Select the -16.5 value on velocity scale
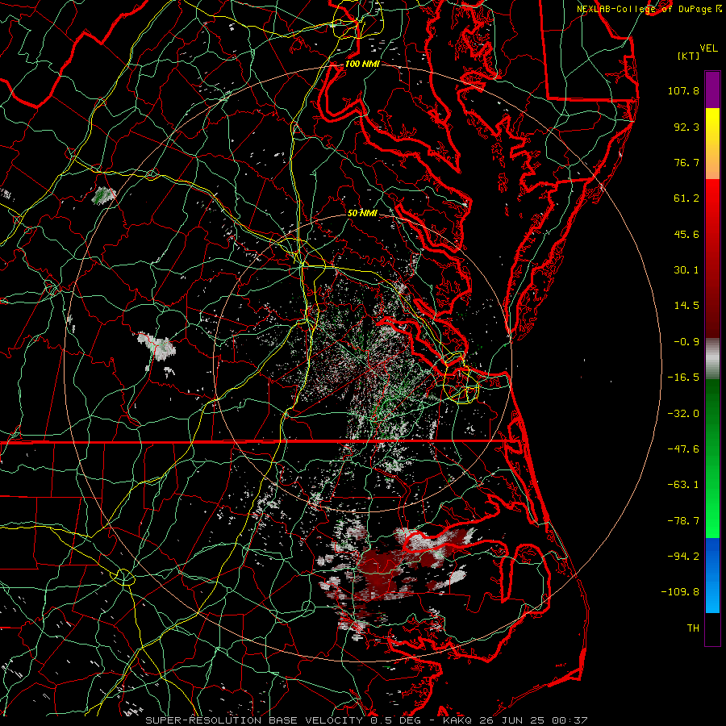The image size is (726, 726). point(683,378)
